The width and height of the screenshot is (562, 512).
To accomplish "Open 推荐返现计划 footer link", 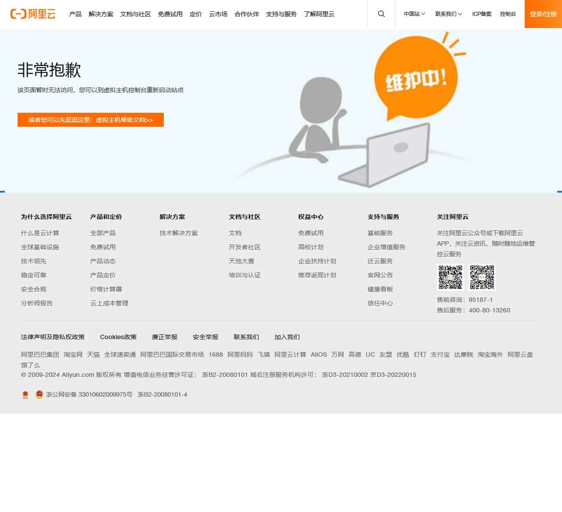I will [x=317, y=275].
